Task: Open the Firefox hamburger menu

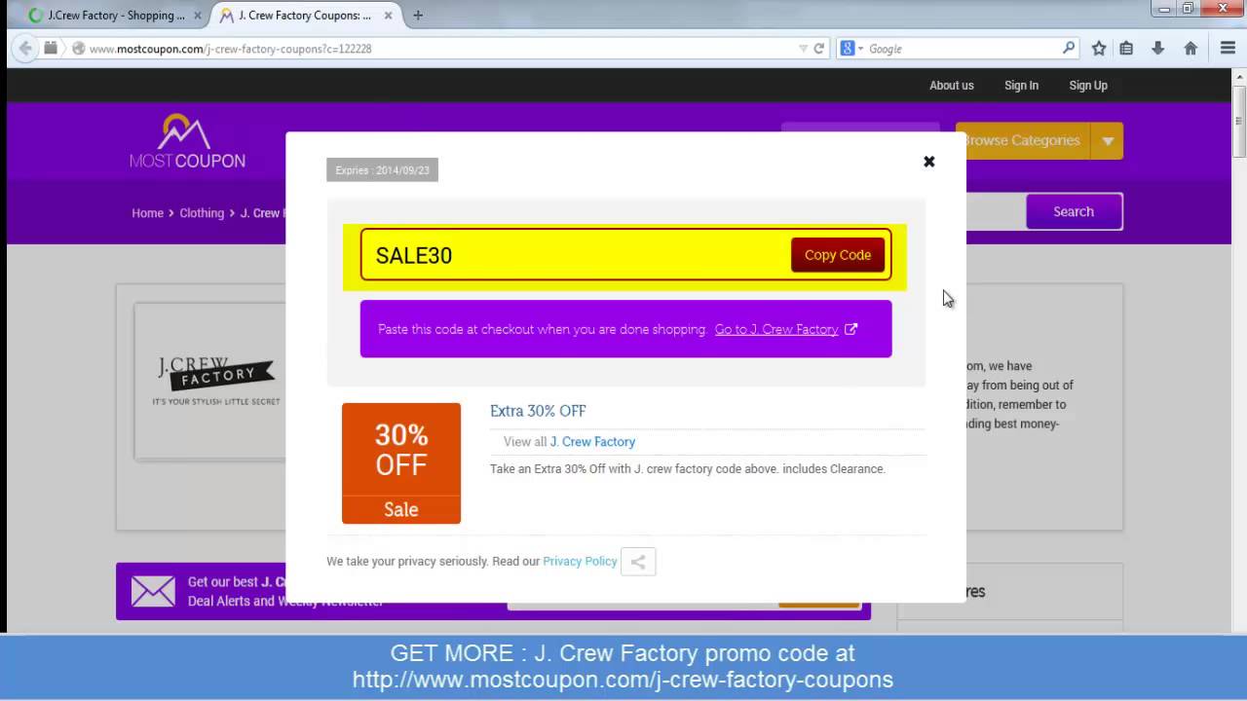Action: point(1228,48)
